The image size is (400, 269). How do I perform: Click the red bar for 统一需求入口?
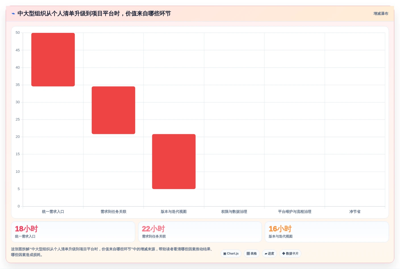pos(53,60)
